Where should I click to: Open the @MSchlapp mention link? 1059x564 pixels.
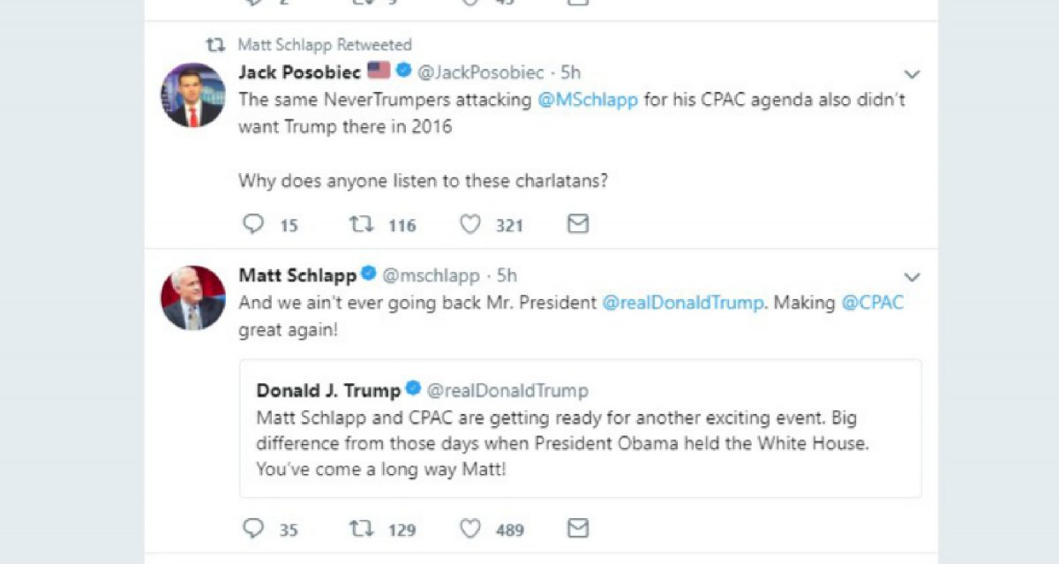click(x=589, y=100)
